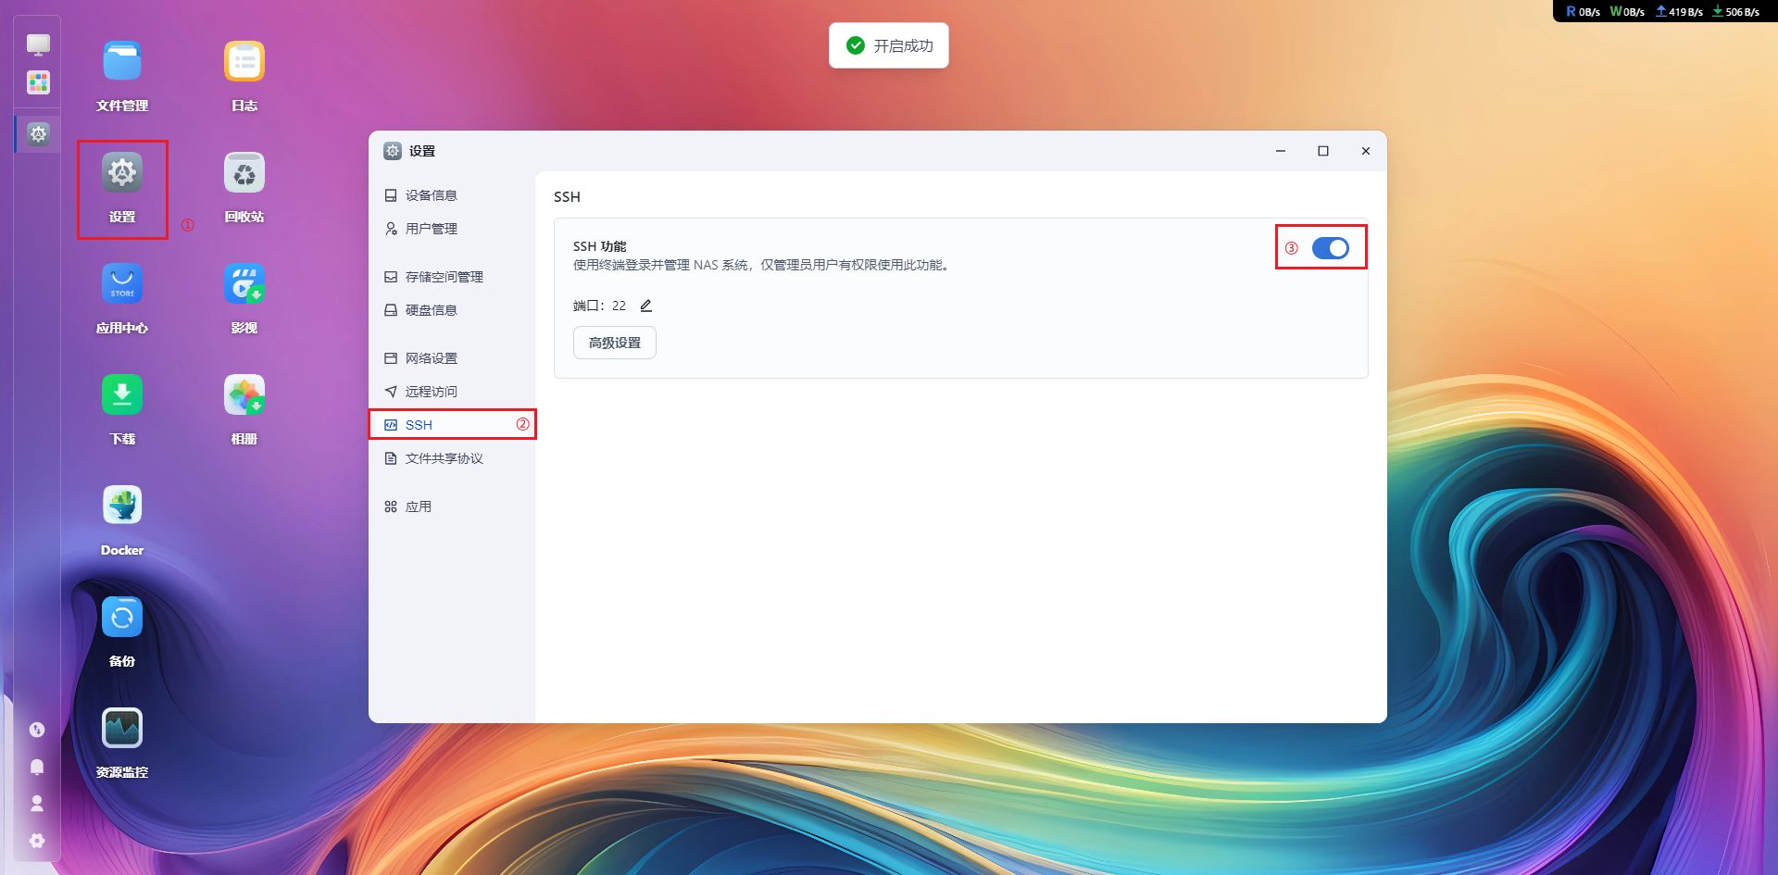Launch the 应用中心 app store icon
The image size is (1778, 875).
[x=122, y=284]
